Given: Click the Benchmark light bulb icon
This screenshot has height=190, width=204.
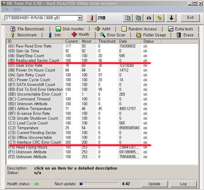Looking at the screenshot, I should [13, 35].
